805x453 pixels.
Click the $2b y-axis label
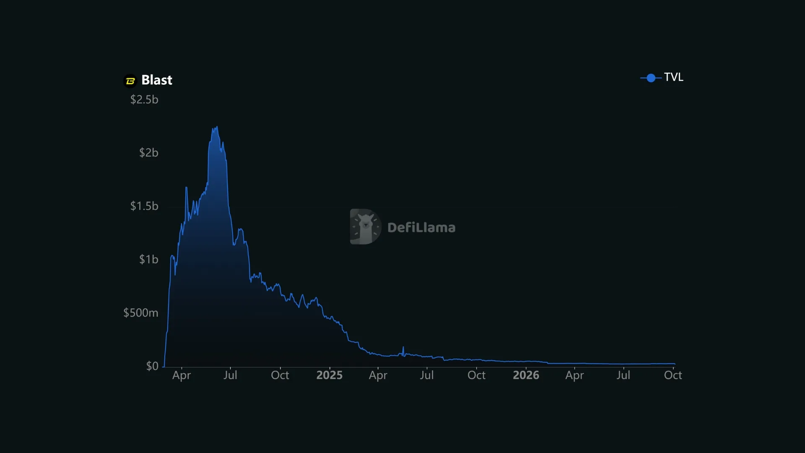[x=149, y=153]
